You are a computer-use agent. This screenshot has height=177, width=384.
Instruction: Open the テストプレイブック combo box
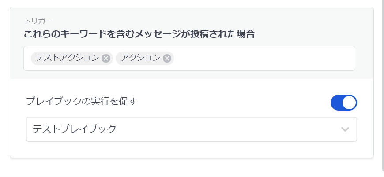[191, 129]
